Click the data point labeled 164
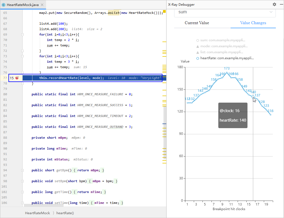Screen dimensions: 284x218 [x=218, y=79]
